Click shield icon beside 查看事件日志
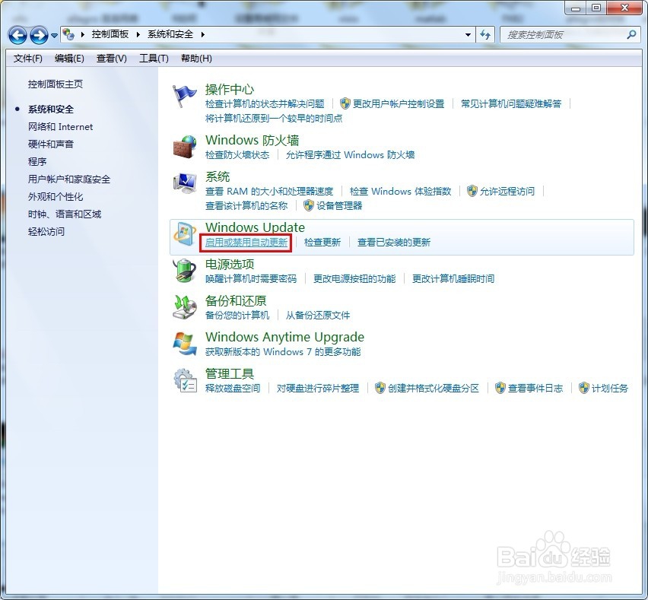Screen dimensions: 648x600 pos(500,388)
